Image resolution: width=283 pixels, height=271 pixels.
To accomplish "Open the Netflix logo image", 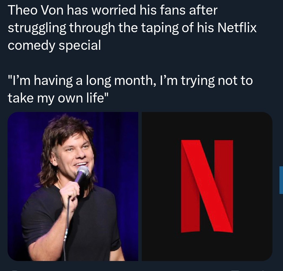I will click(x=207, y=187).
